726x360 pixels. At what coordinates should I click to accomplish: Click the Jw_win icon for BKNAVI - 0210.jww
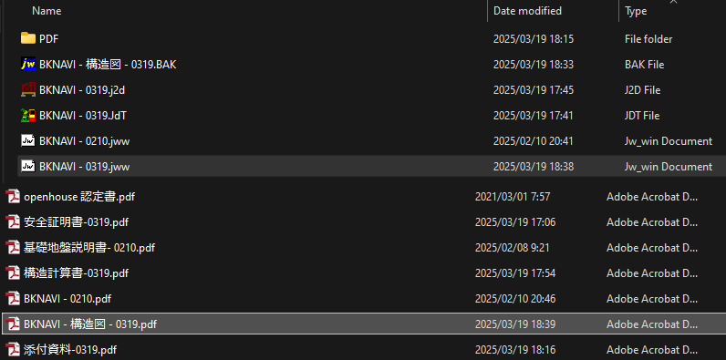[28, 140]
